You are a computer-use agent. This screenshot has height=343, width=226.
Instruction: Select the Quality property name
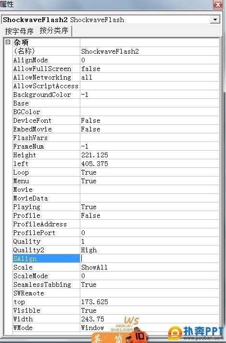(46, 241)
